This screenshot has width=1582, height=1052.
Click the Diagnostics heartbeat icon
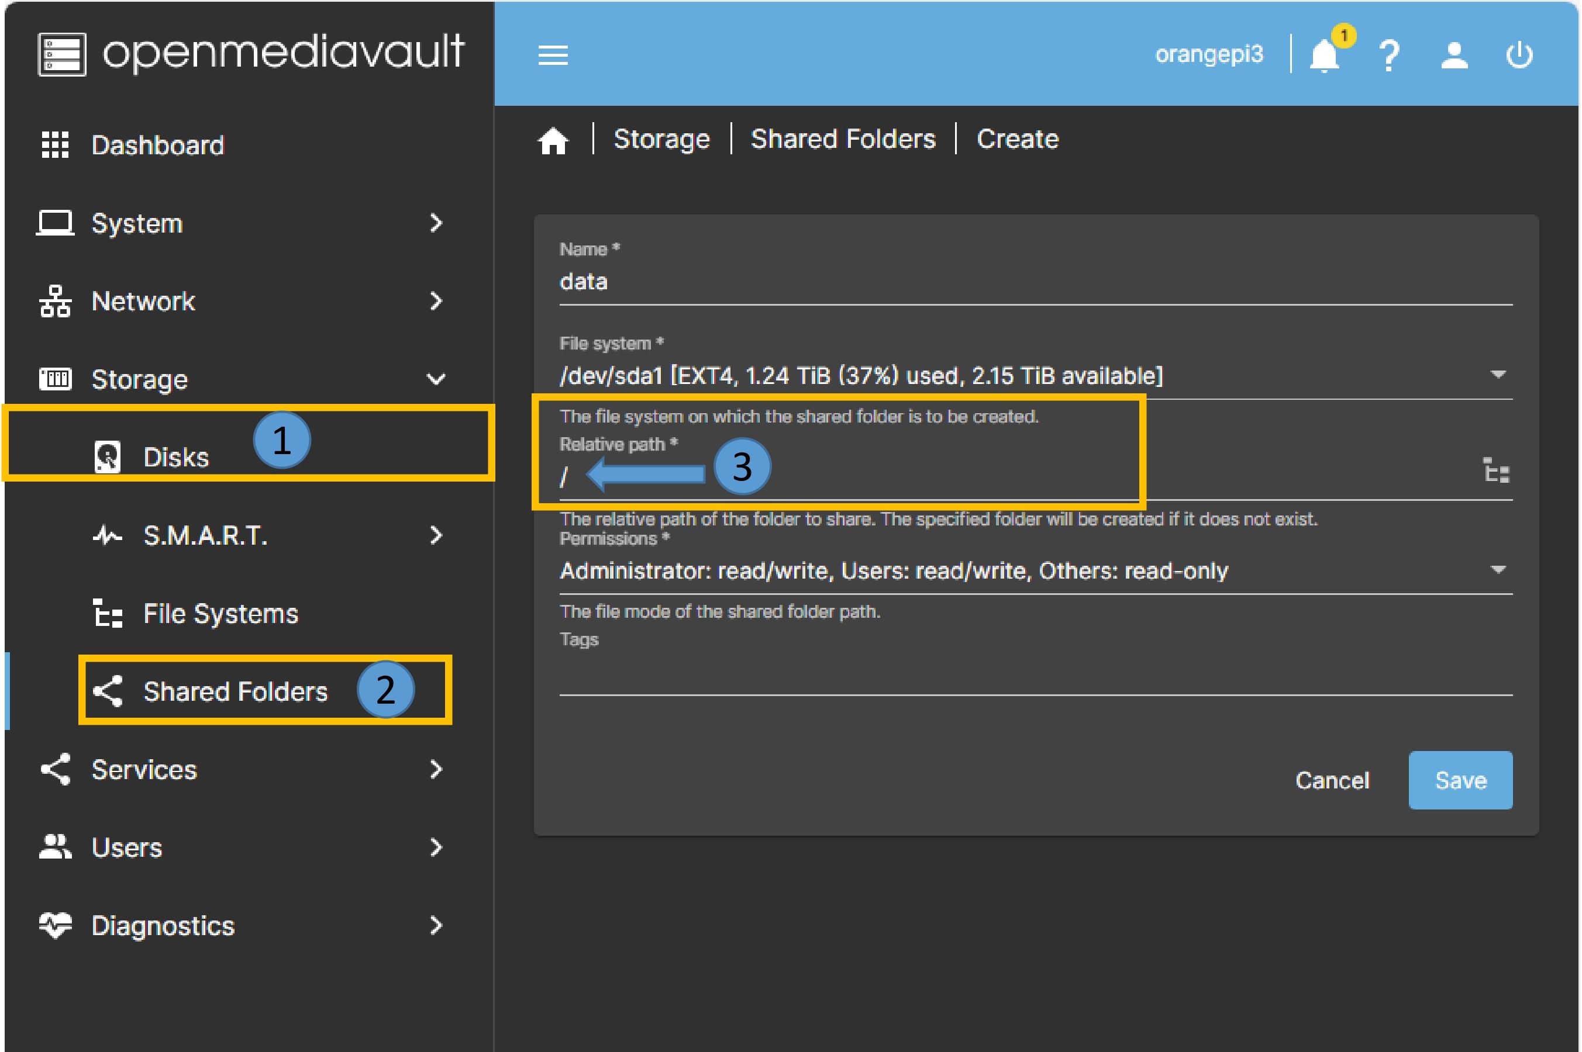55,925
